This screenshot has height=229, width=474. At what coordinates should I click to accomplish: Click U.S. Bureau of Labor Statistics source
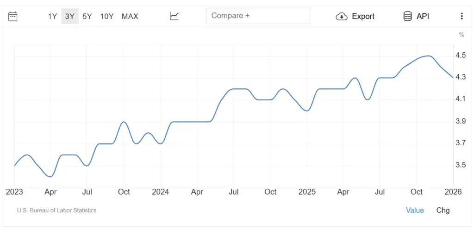click(57, 210)
